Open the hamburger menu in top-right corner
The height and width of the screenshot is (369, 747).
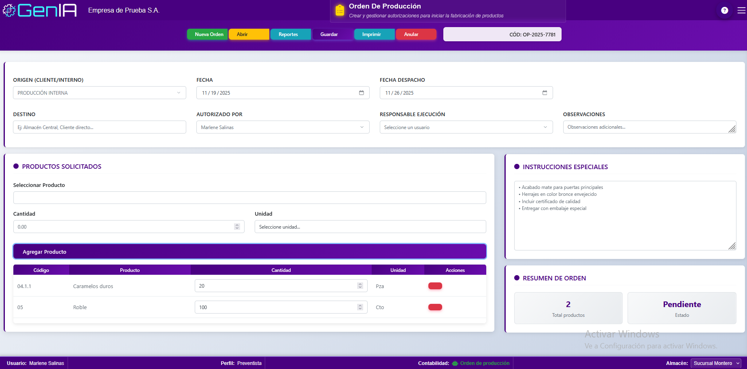pyautogui.click(x=741, y=11)
